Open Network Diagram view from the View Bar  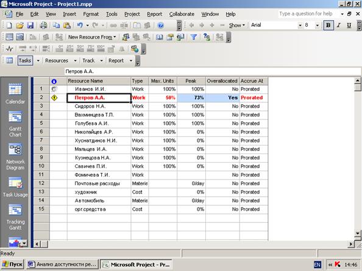coord(15,157)
